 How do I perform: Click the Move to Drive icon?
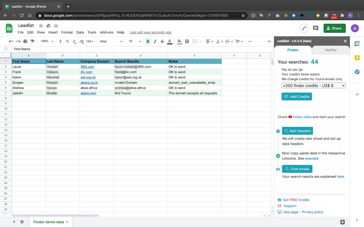48,26
